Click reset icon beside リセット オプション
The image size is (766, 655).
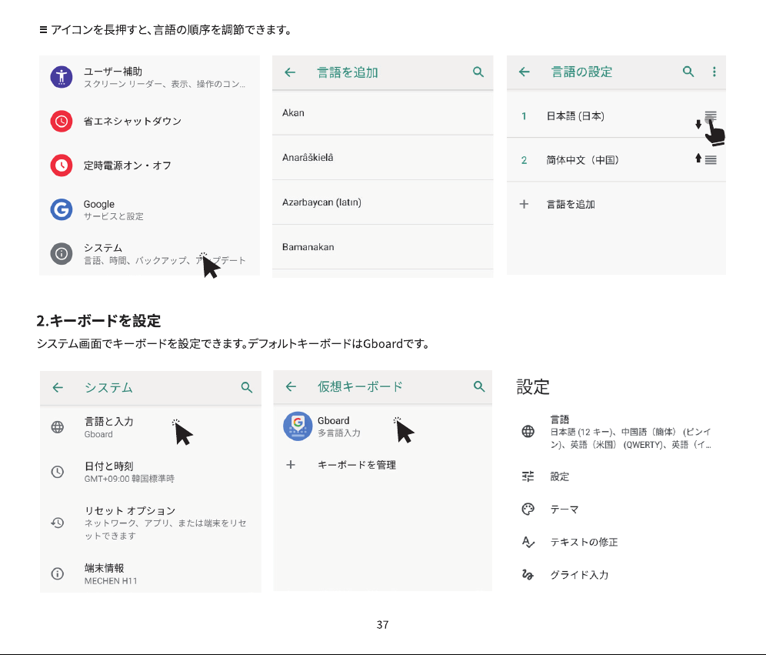58,523
